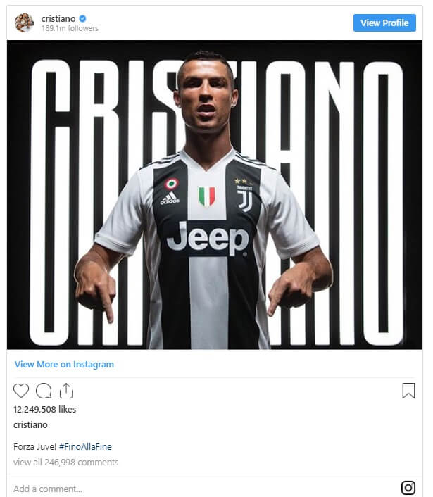Open the View More on Instagram link
Viewport: 433px width, 497px height.
click(x=64, y=365)
